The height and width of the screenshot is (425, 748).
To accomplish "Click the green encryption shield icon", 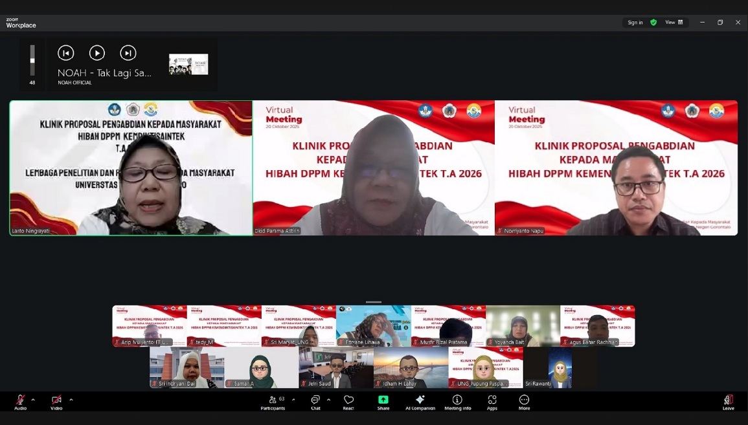I will tap(653, 23).
